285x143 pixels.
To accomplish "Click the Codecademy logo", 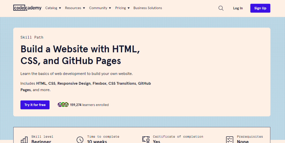I will pos(27,8).
